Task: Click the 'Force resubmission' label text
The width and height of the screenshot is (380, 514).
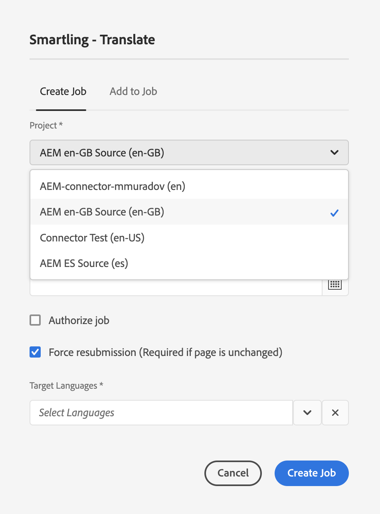Action: coord(165,352)
